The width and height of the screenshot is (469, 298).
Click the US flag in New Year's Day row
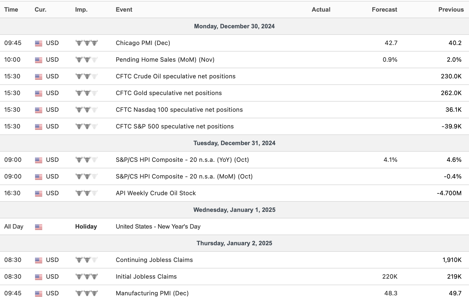[38, 227]
